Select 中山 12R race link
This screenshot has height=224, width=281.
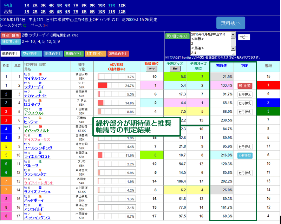point(122,5)
